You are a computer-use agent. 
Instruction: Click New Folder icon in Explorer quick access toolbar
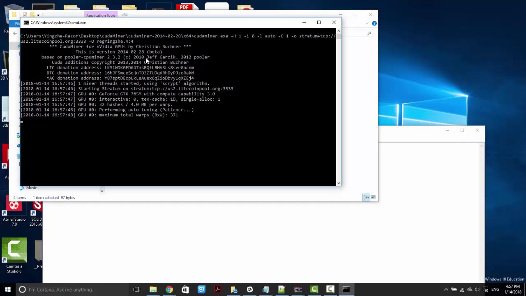pos(32,15)
